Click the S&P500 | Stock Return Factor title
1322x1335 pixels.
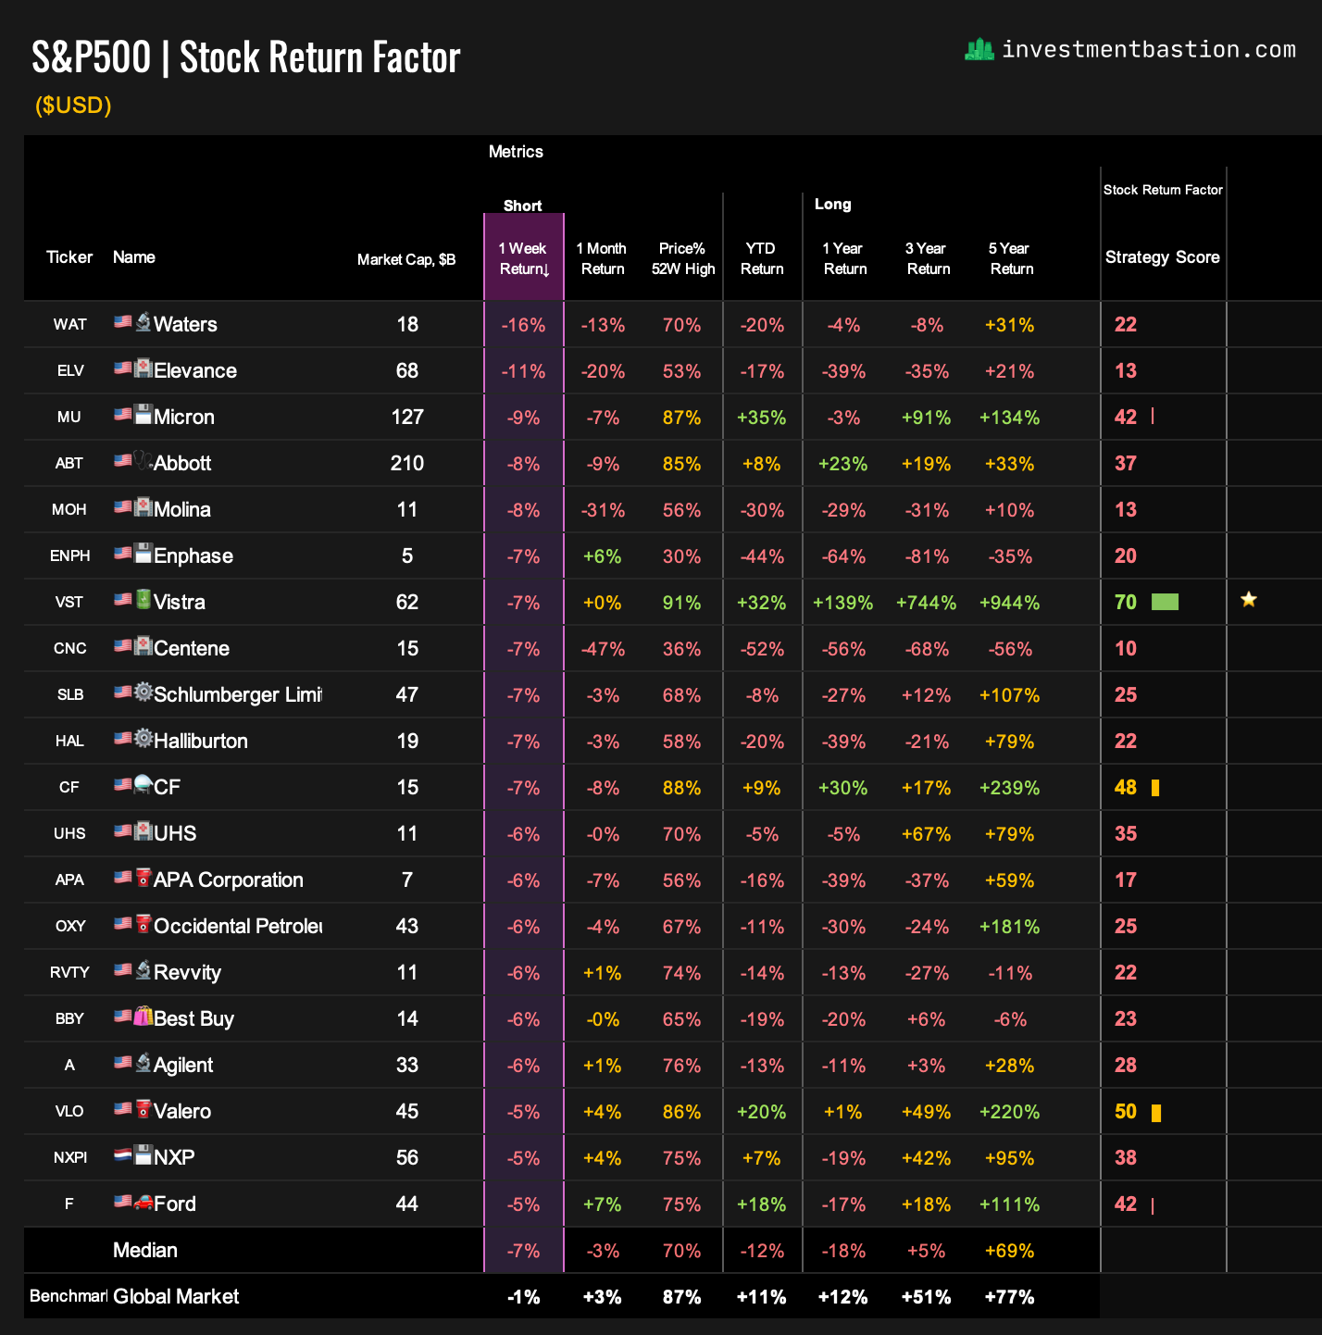(246, 57)
